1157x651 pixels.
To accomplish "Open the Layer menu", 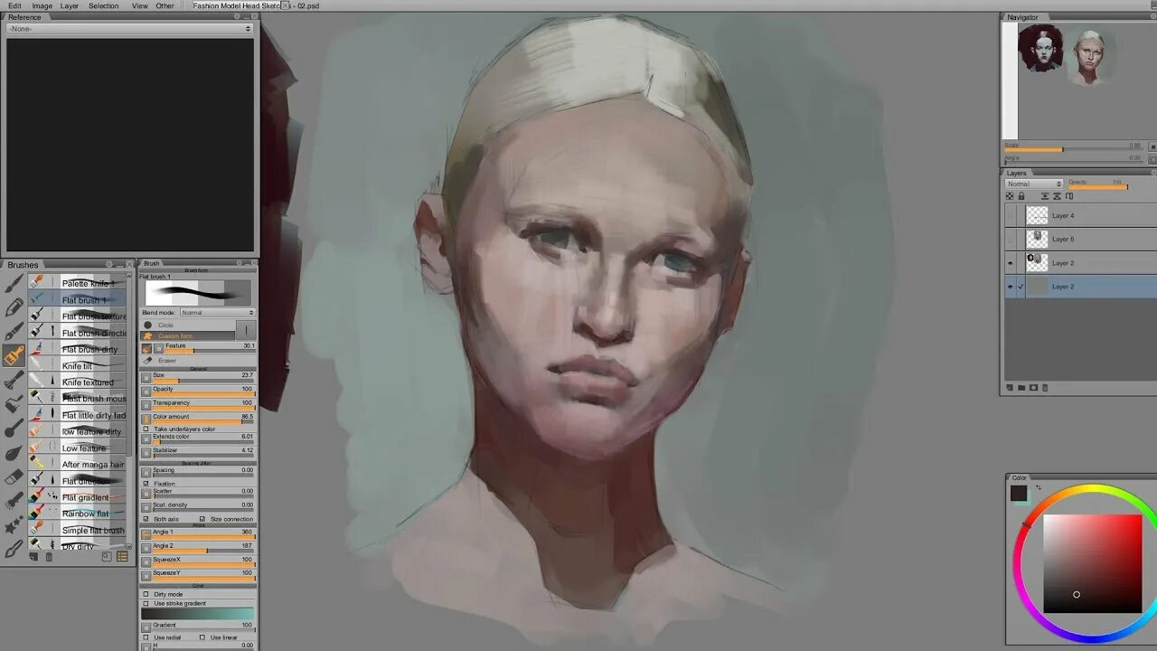I will point(70,5).
